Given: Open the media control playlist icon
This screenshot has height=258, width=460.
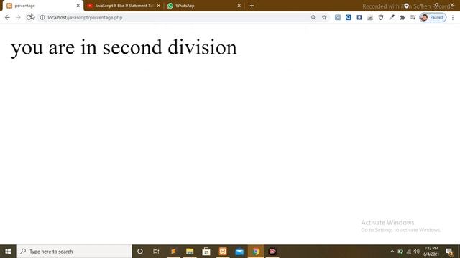Looking at the screenshot, I should [413, 17].
